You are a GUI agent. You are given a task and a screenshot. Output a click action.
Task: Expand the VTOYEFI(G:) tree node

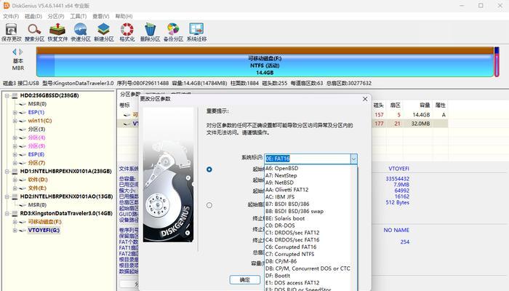(15, 231)
